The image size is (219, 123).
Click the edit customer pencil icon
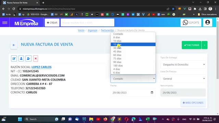[x=14, y=58]
